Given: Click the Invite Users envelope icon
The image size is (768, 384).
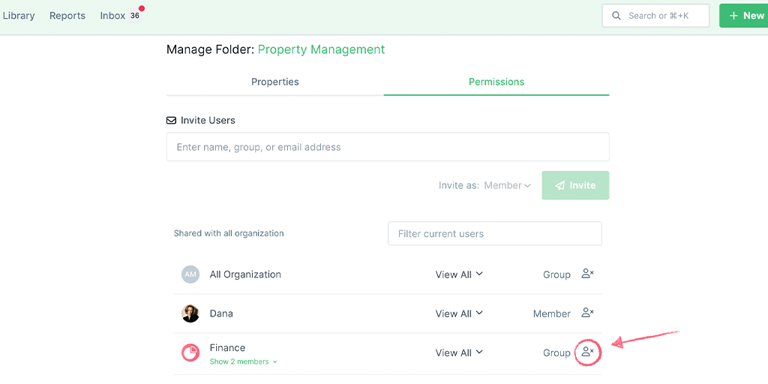Looking at the screenshot, I should click(x=171, y=120).
